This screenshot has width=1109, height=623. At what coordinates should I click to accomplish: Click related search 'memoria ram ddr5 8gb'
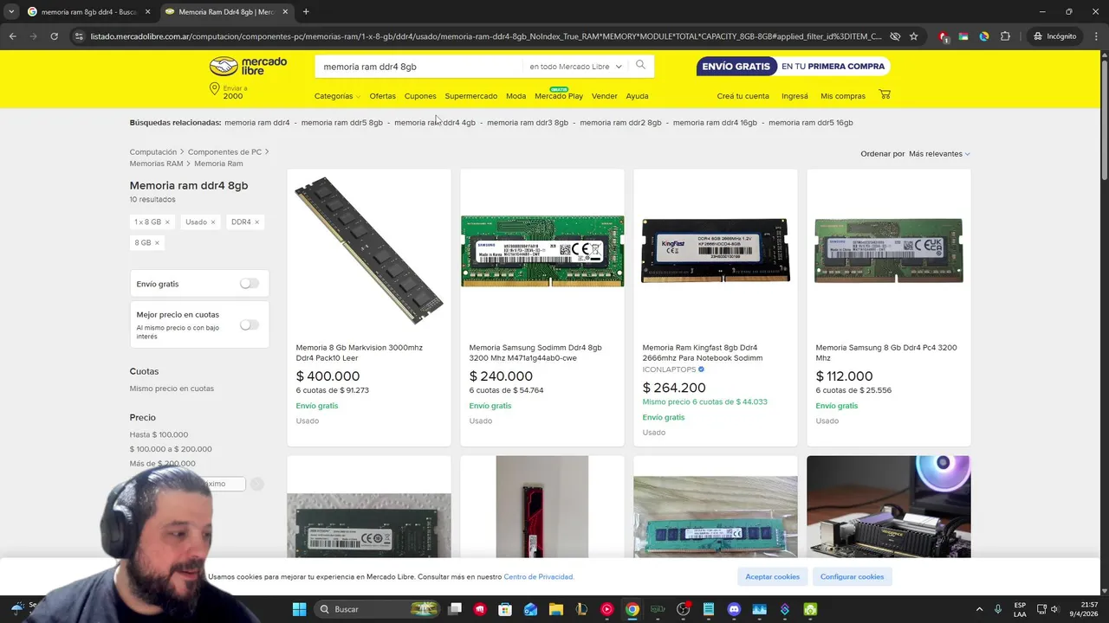click(342, 122)
